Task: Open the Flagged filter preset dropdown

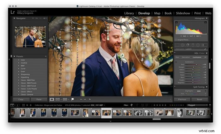Action: pos(197,105)
